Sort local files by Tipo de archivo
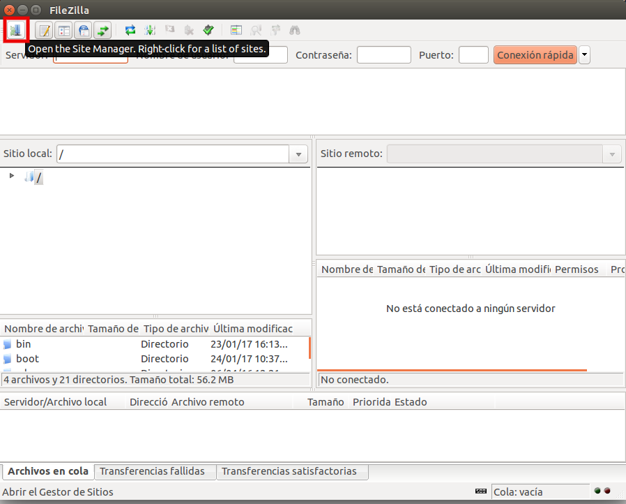The height and width of the screenshot is (504, 626). tap(175, 329)
